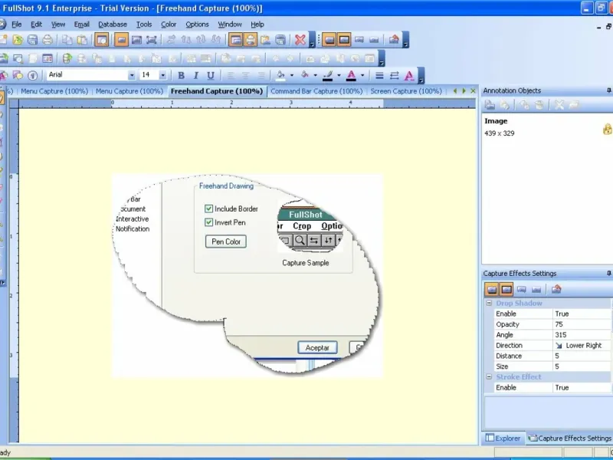Open the Arial font name dropdown
Image resolution: width=613 pixels, height=460 pixels.
pyautogui.click(x=132, y=75)
